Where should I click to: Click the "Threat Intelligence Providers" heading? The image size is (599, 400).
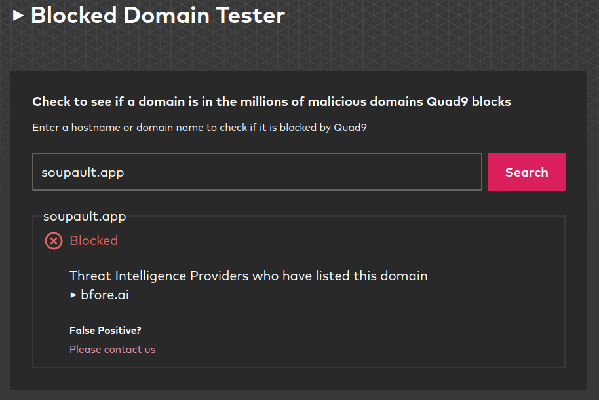tap(248, 276)
